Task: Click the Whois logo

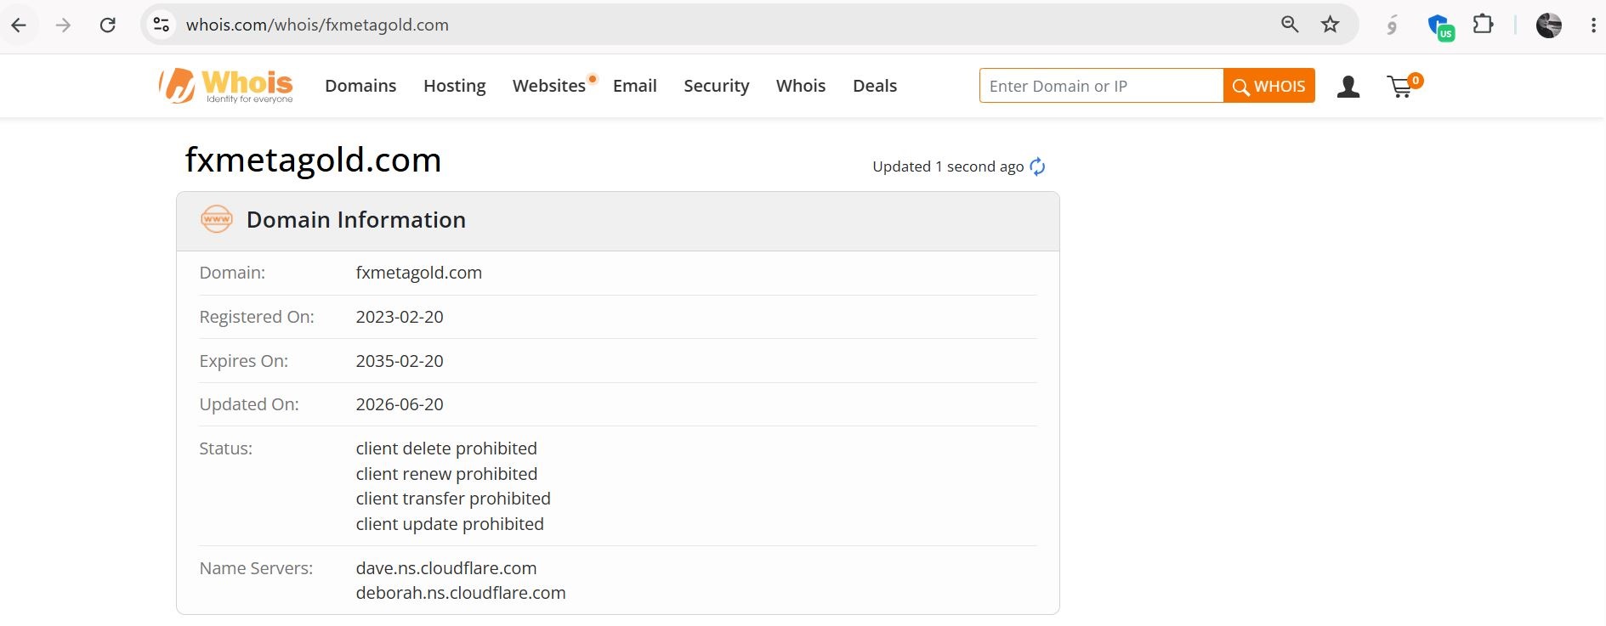Action: click(226, 86)
